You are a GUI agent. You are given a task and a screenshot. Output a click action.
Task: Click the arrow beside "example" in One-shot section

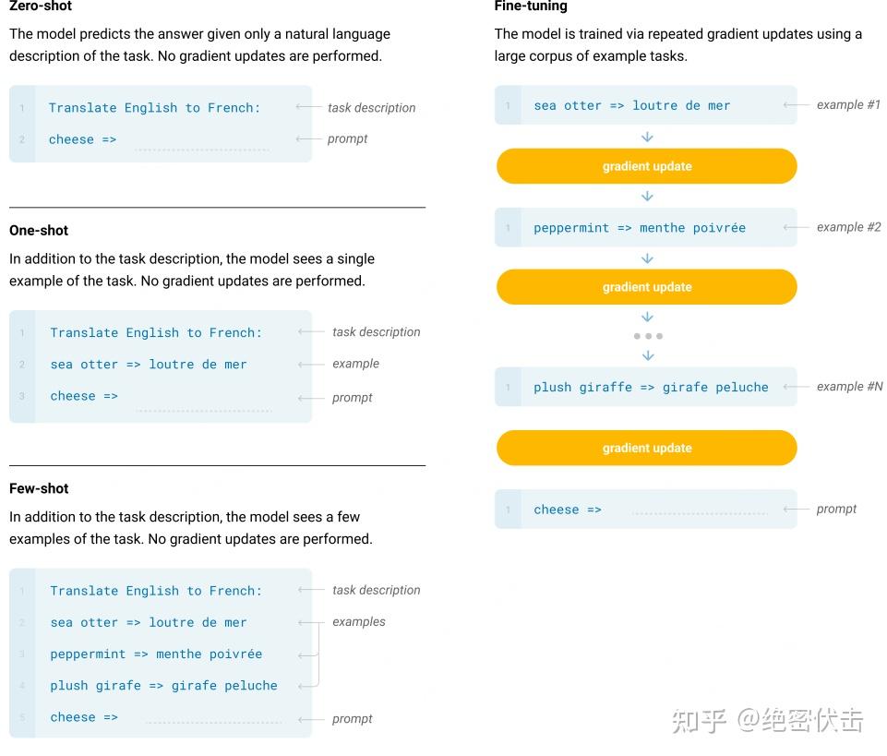(306, 364)
